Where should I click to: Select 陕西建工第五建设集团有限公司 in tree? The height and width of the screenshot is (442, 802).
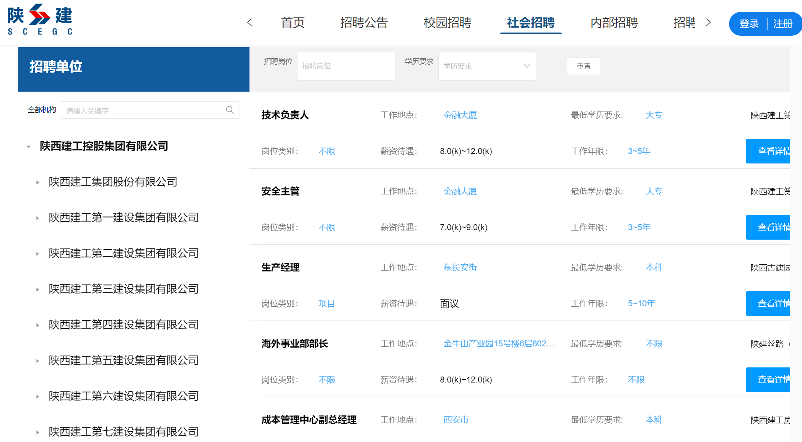tap(124, 360)
